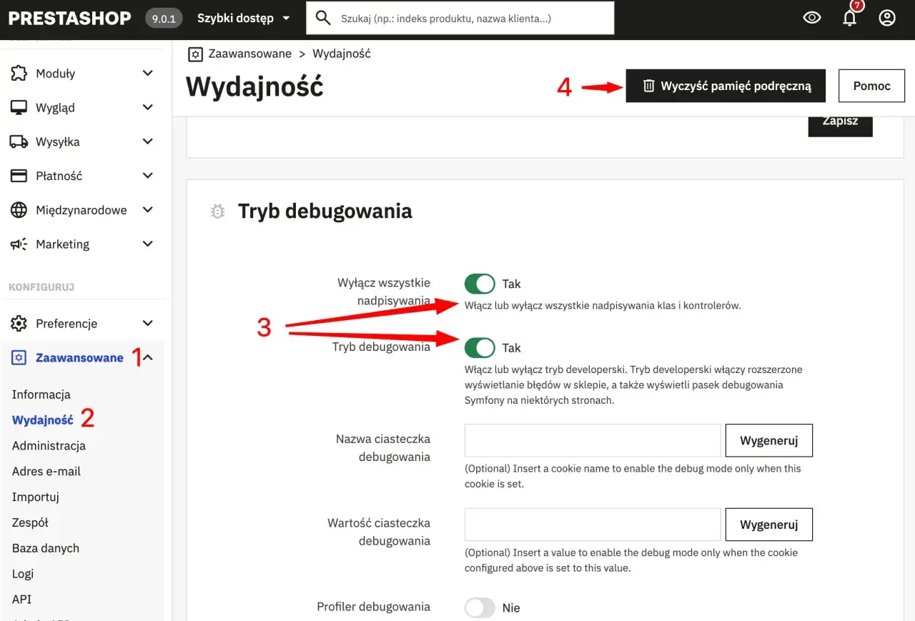Click Wysyłka truck icon in sidebar
This screenshot has width=915, height=621.
(19, 141)
